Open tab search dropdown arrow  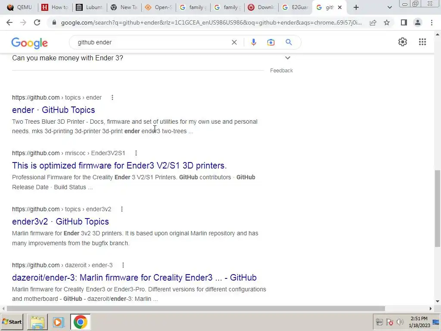(x=389, y=7)
